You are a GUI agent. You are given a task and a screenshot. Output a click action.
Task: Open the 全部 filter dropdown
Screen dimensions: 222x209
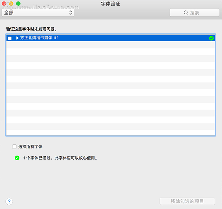pyautogui.click(x=38, y=13)
